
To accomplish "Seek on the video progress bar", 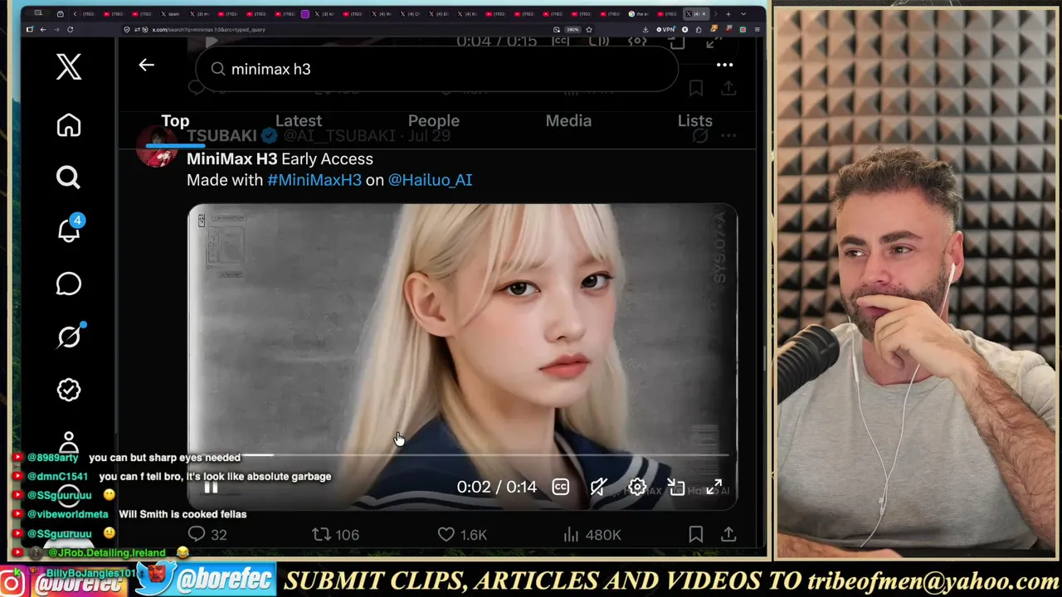I will coord(463,455).
